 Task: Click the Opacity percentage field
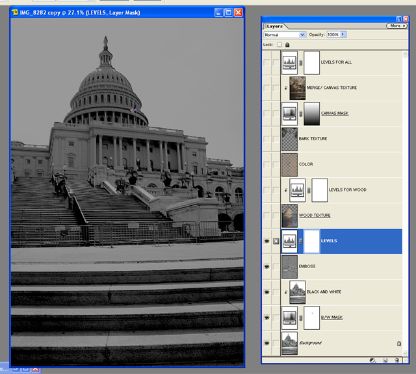(x=332, y=34)
